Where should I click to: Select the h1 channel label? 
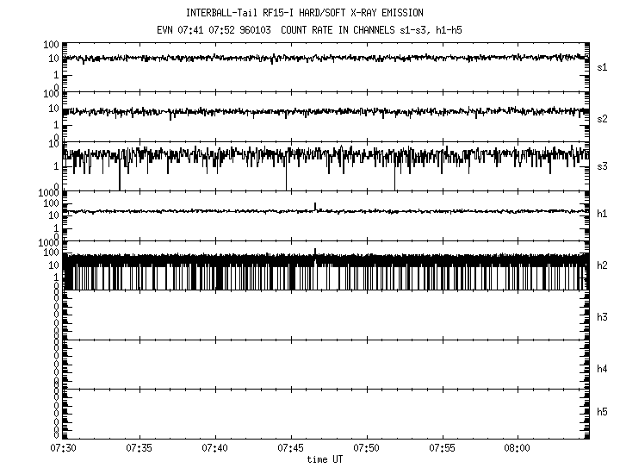coord(602,214)
